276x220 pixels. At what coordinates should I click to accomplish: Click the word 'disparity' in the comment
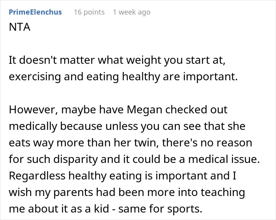click(75, 159)
